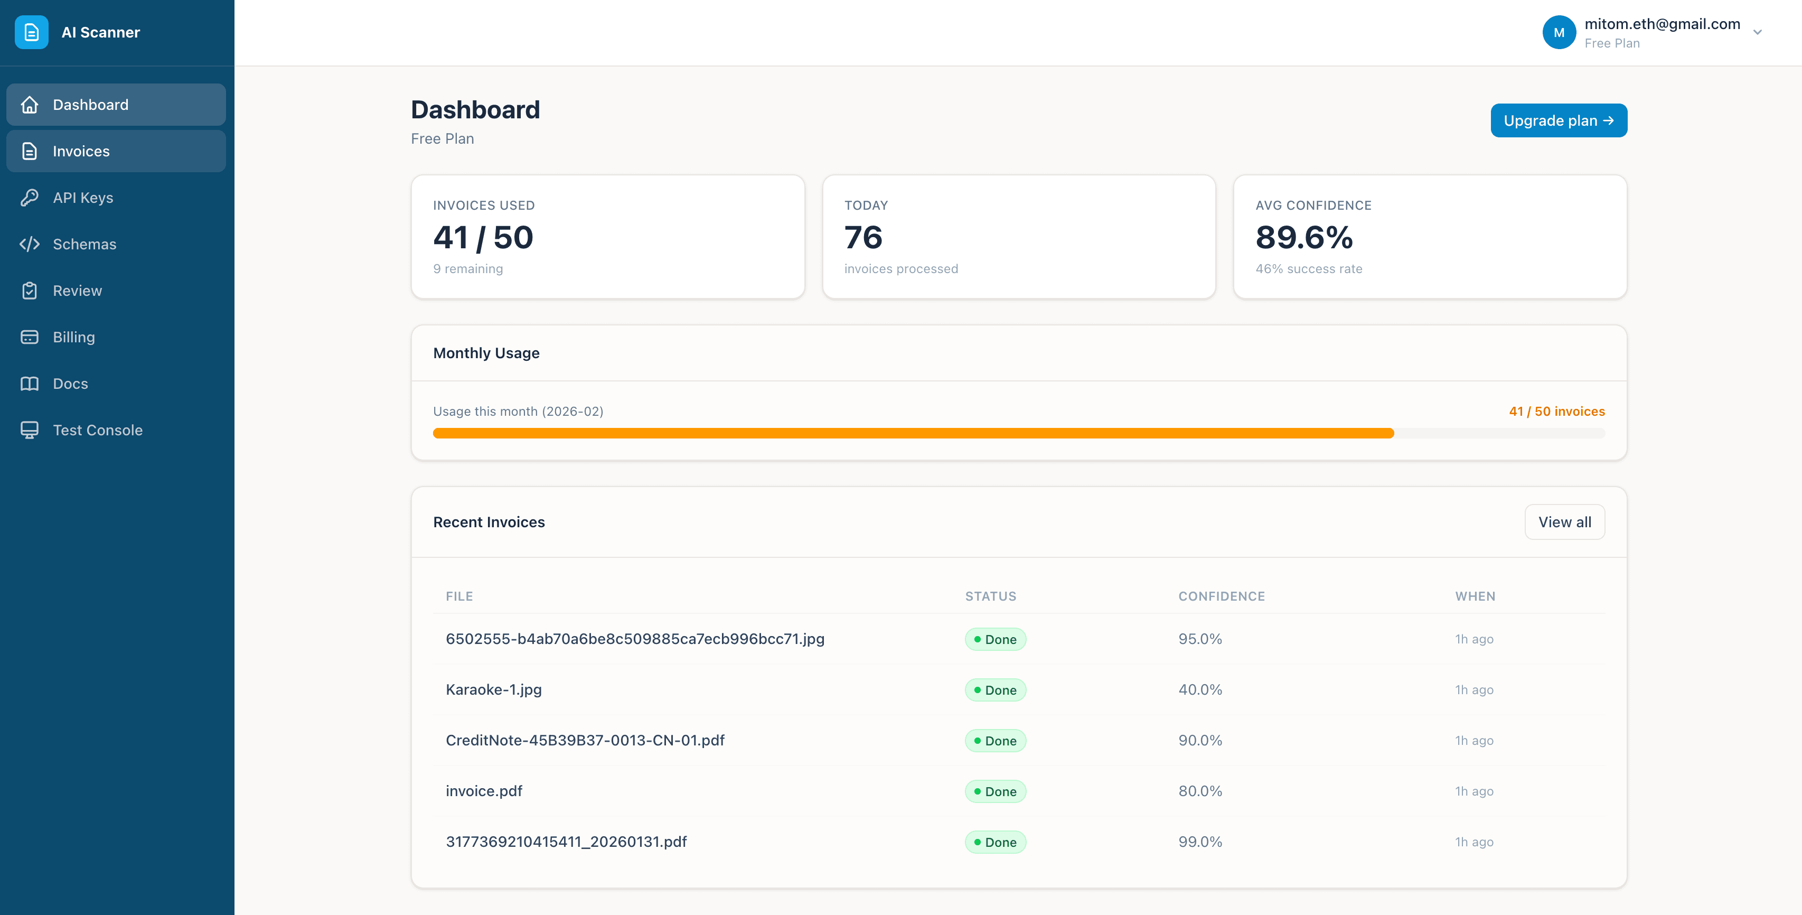
Task: Click the Upgrade plan button
Action: coord(1559,119)
